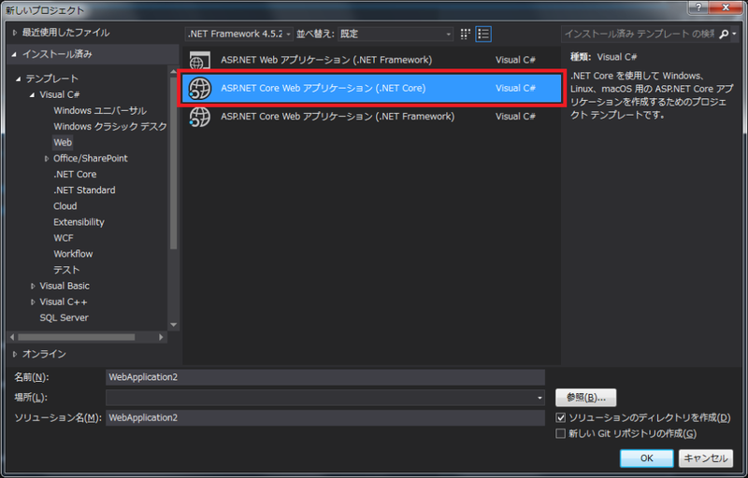Select the テスト category
The image size is (748, 478).
(66, 270)
